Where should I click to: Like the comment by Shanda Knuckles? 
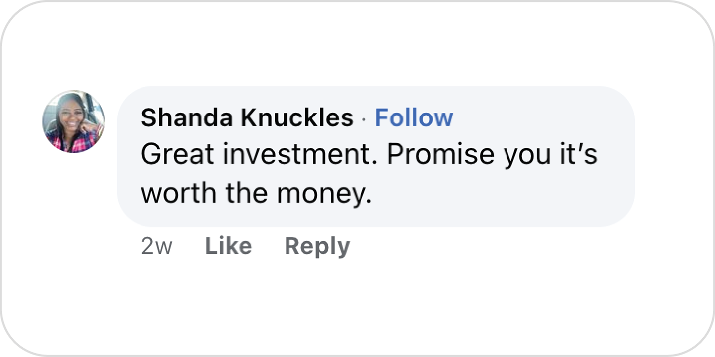[x=228, y=246]
